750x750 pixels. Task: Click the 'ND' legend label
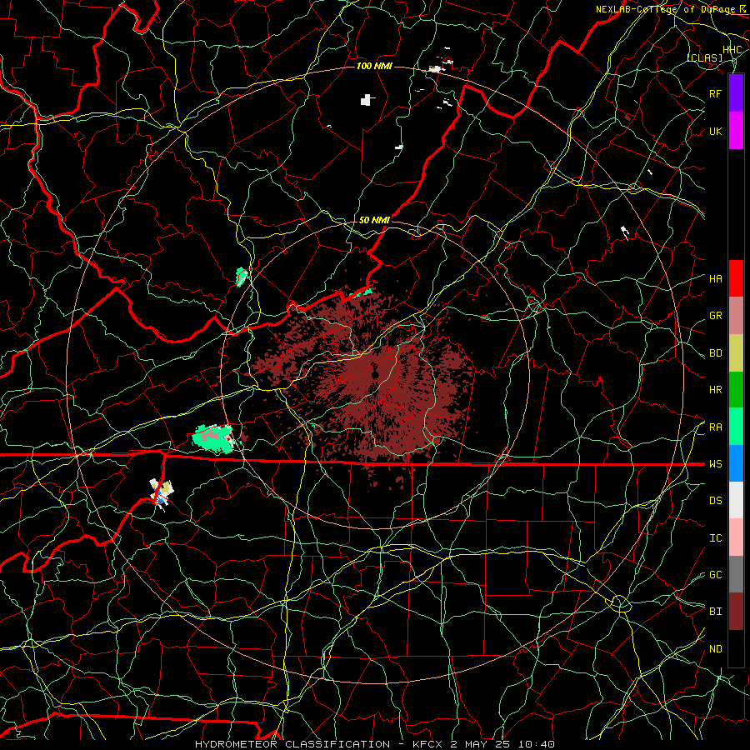click(716, 649)
